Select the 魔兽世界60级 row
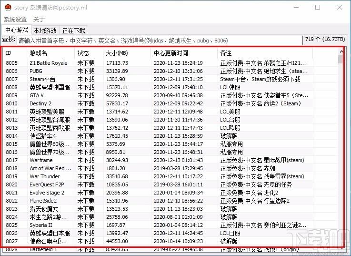Image resolution: width=351 pixels, height=256 pixels. click(x=170, y=144)
